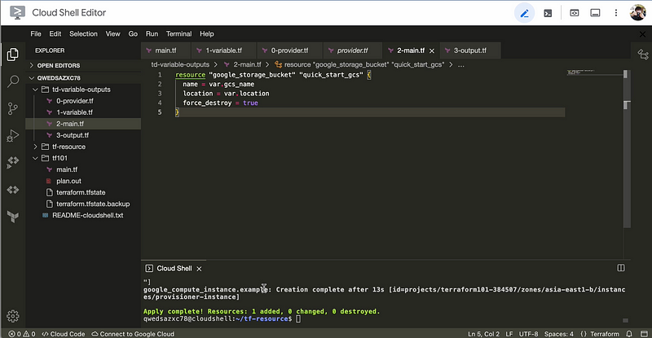Switch to the main.tf tab
Image resolution: width=652 pixels, height=338 pixels.
[x=166, y=50]
